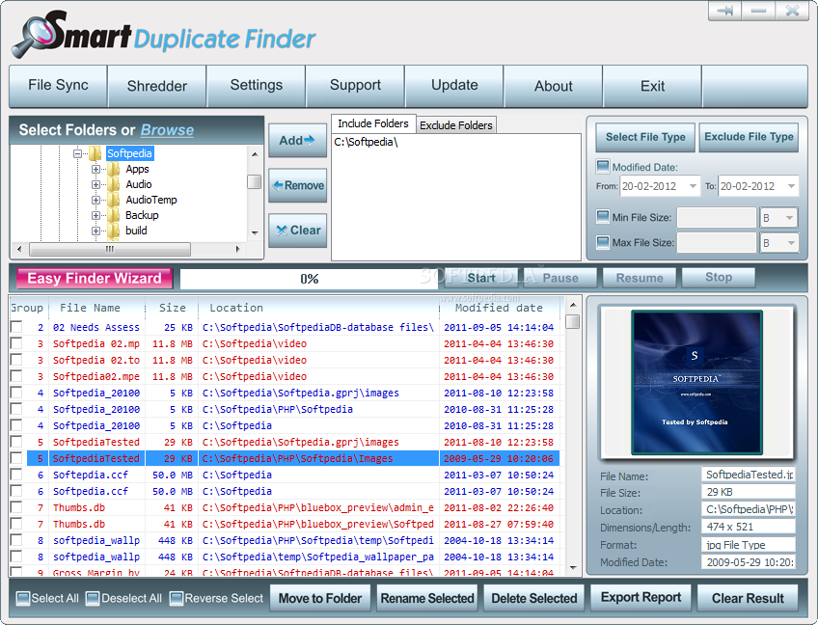Click Clear Result button
Image resolution: width=818 pixels, height=625 pixels.
coord(748,598)
